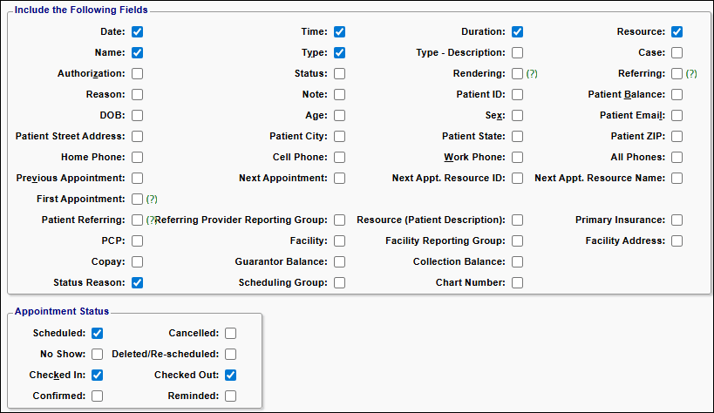Open the Patient Referring (?) help icon
Viewport: 714px width, 413px height.
(151, 220)
